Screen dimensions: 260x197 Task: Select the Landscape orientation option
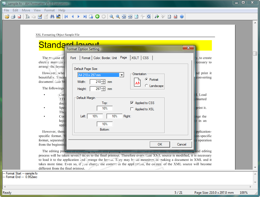pos(147,86)
